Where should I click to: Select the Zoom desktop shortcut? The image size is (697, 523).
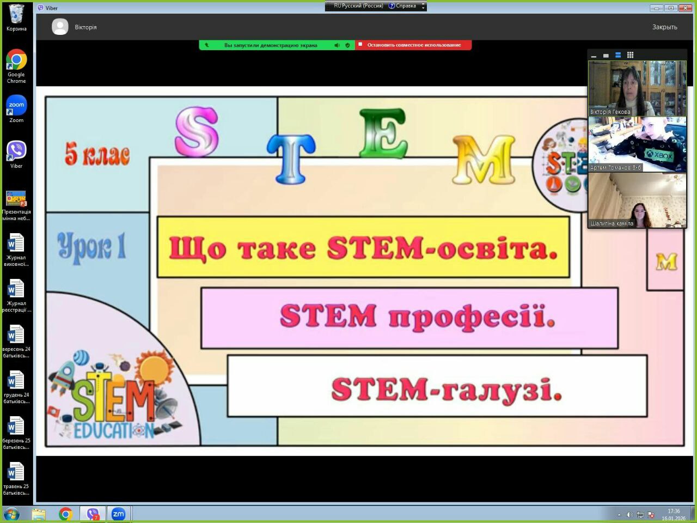(x=16, y=109)
